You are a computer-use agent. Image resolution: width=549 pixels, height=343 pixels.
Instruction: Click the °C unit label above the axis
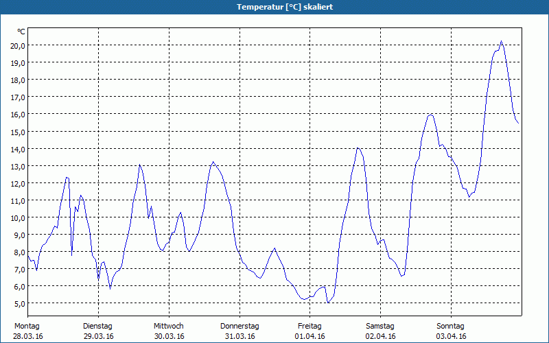pyautogui.click(x=21, y=32)
